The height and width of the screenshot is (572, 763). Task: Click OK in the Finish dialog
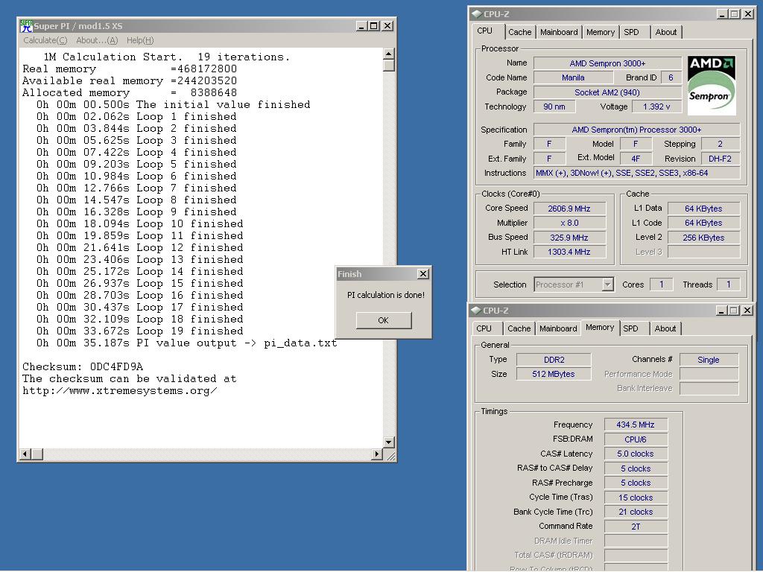coord(384,320)
